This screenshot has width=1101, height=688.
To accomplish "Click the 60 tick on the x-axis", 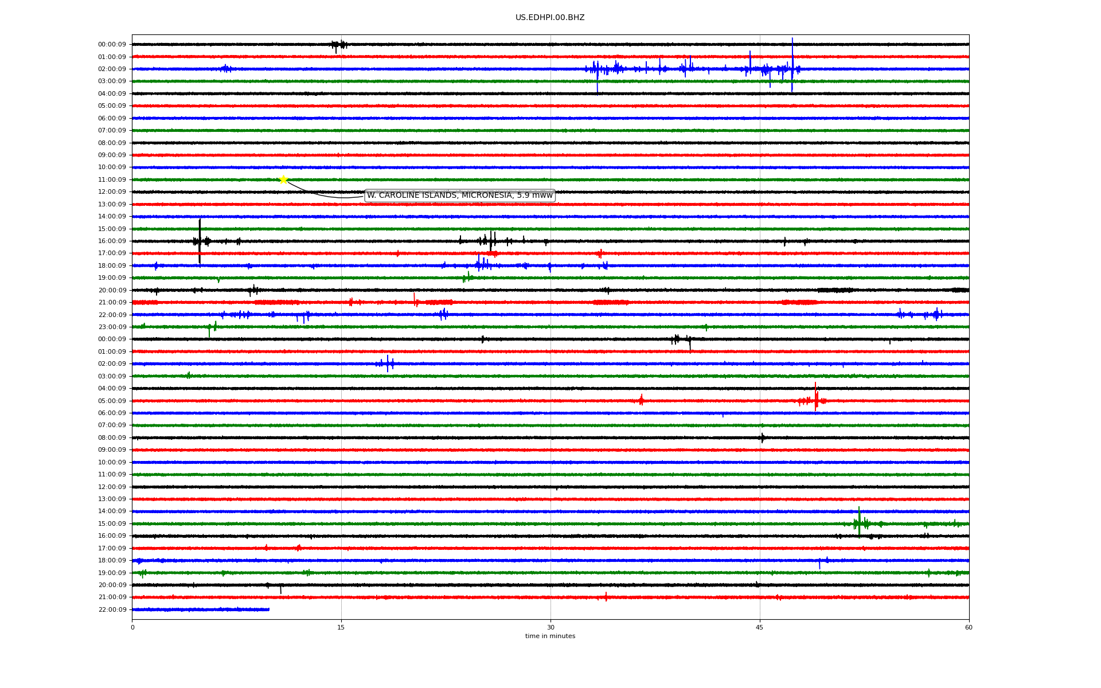I will coord(968,627).
